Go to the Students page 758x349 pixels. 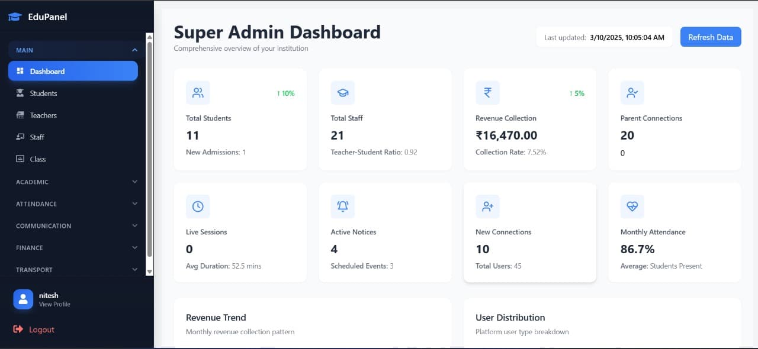(73, 93)
